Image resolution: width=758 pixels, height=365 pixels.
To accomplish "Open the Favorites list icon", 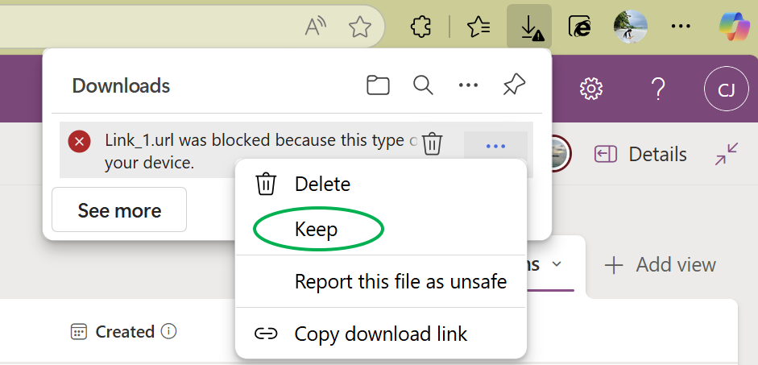I will pos(479,27).
